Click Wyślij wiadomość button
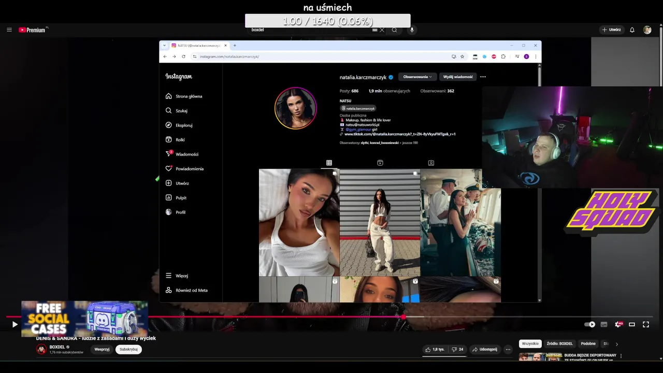Image resolution: width=663 pixels, height=373 pixels. [458, 77]
